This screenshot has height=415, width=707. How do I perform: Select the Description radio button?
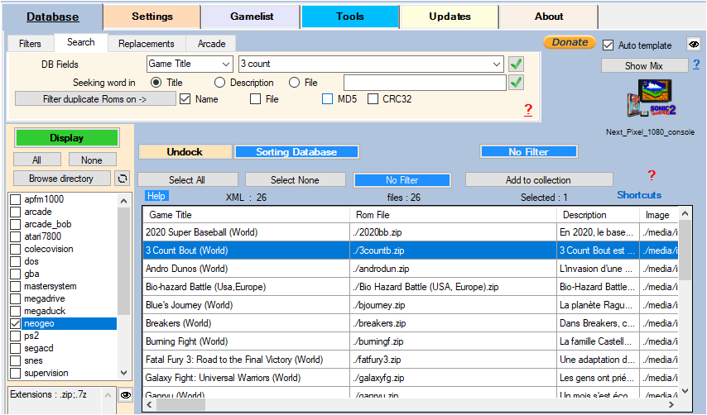tap(220, 83)
